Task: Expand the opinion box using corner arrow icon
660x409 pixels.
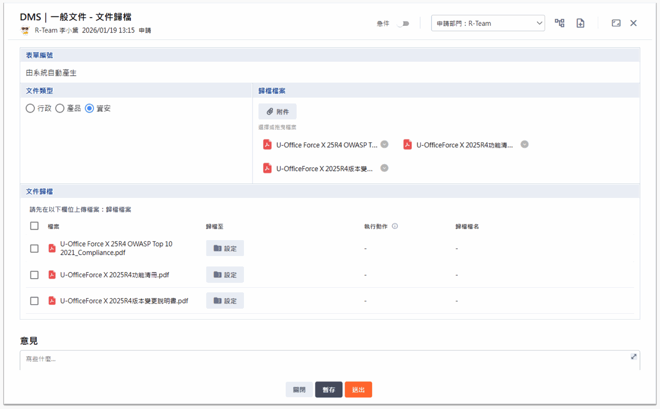Action: tap(633, 357)
